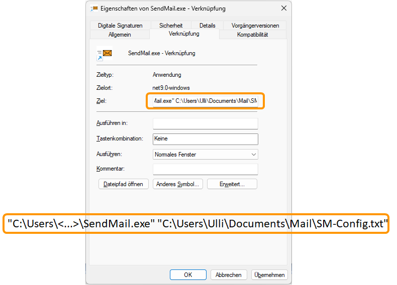Click the SendMail envelope shortcut icon
This screenshot has width=397, height=285.
[104, 54]
